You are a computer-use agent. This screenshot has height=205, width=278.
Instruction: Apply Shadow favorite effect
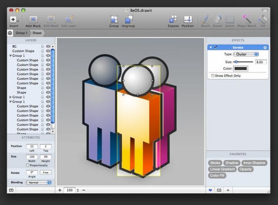tap(232, 163)
